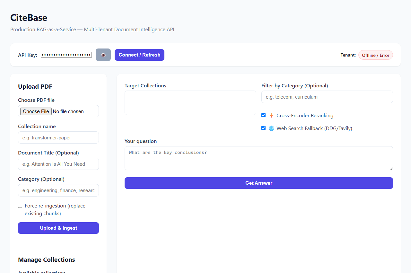The width and height of the screenshot is (411, 273).
Task: Click into the Collection name field
Action: point(58,137)
